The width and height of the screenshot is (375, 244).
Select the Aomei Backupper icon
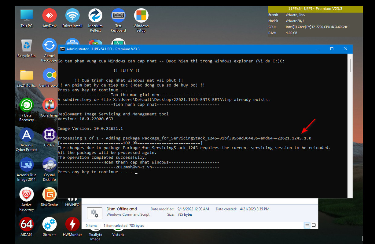point(50,50)
